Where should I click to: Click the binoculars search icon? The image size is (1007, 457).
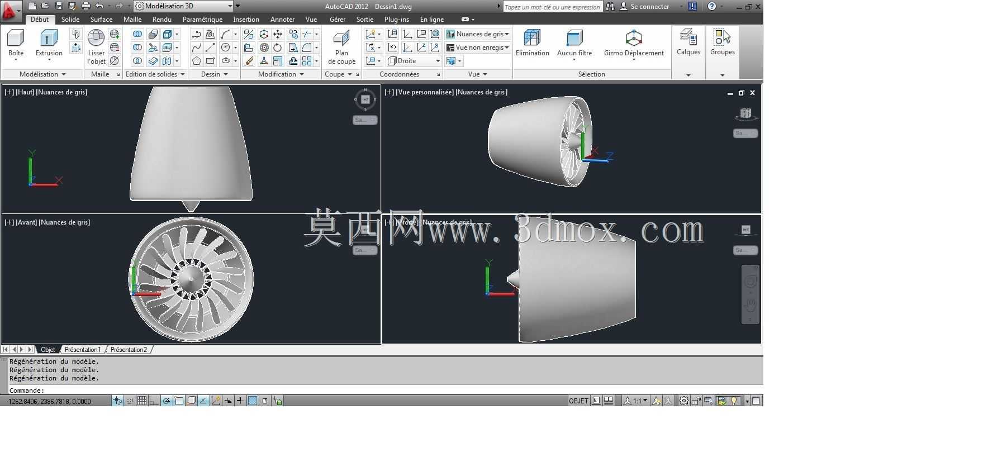click(x=610, y=6)
